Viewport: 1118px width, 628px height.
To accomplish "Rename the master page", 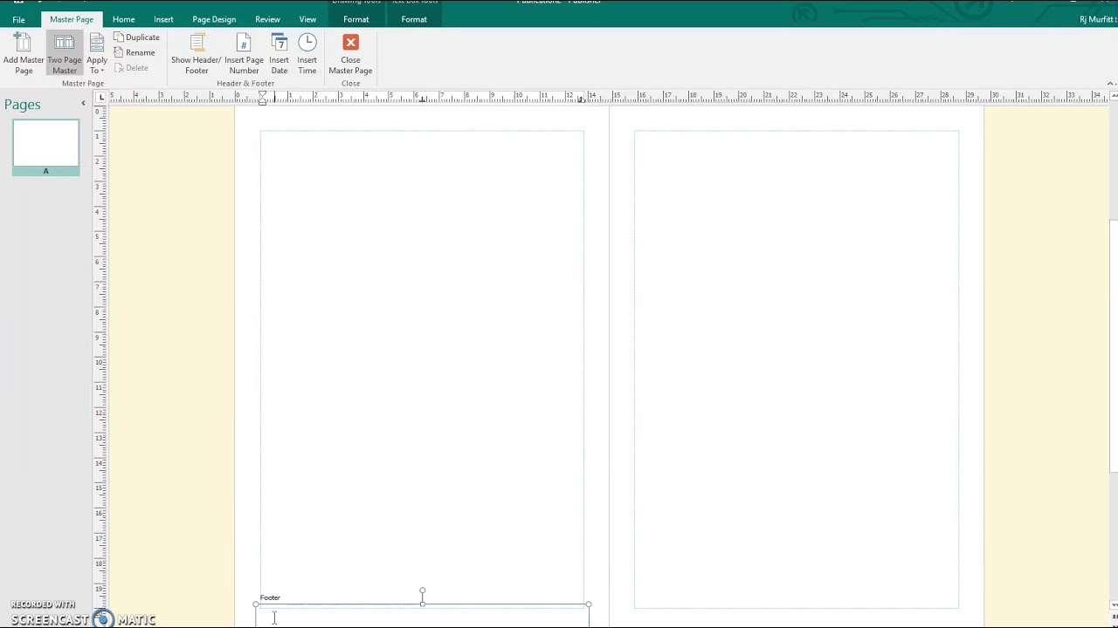I will (x=135, y=52).
